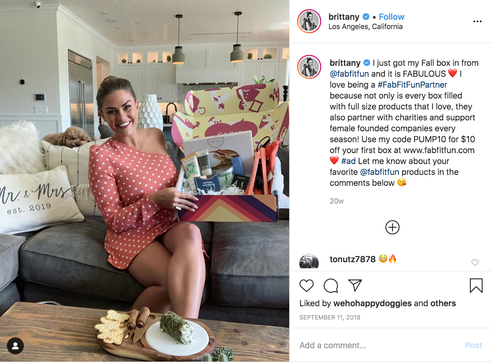Click the Post comment button
Viewport: 492px width, 362px height.
coord(473,345)
